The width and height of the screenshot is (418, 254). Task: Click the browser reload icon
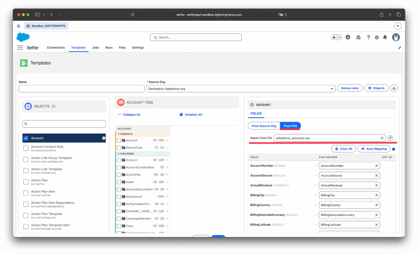point(285,15)
